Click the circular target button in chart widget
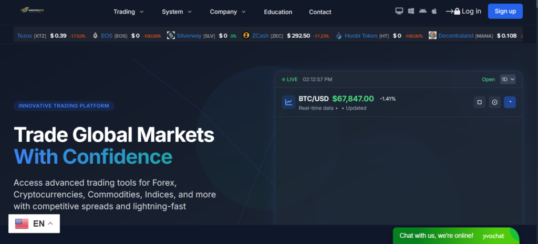This screenshot has height=244, width=538. pos(494,102)
